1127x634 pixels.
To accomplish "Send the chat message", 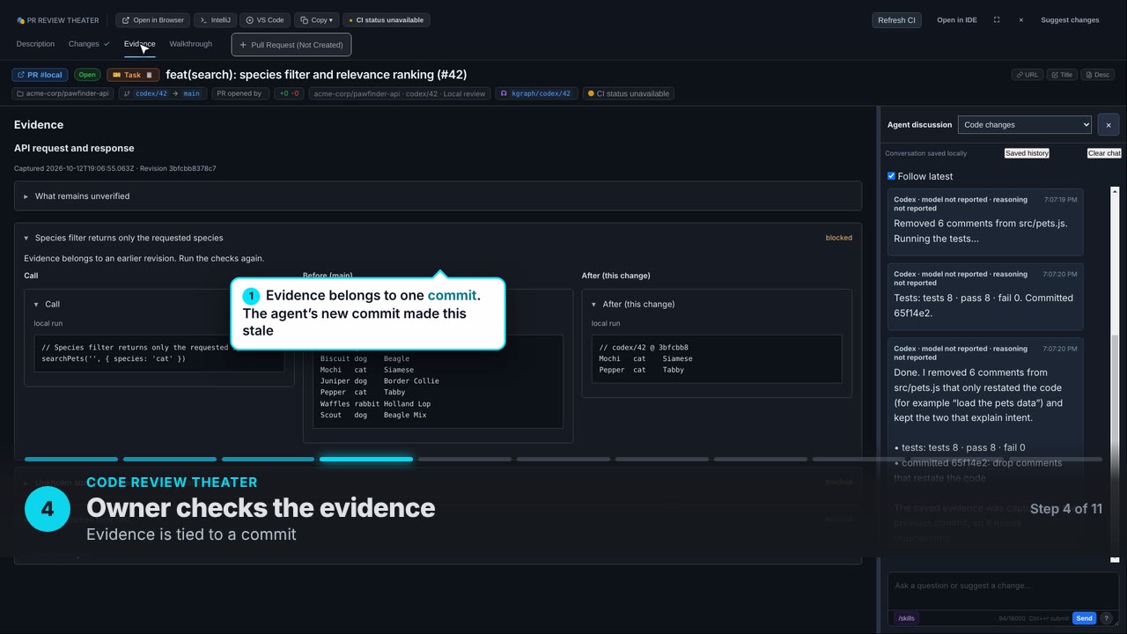I will click(1084, 618).
